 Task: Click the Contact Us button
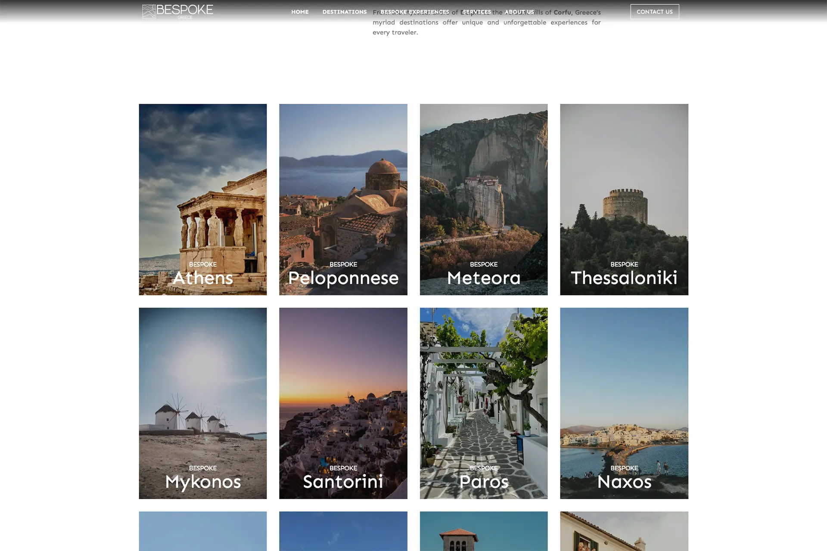(654, 12)
